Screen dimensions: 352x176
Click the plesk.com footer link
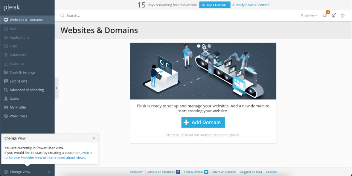point(136,172)
